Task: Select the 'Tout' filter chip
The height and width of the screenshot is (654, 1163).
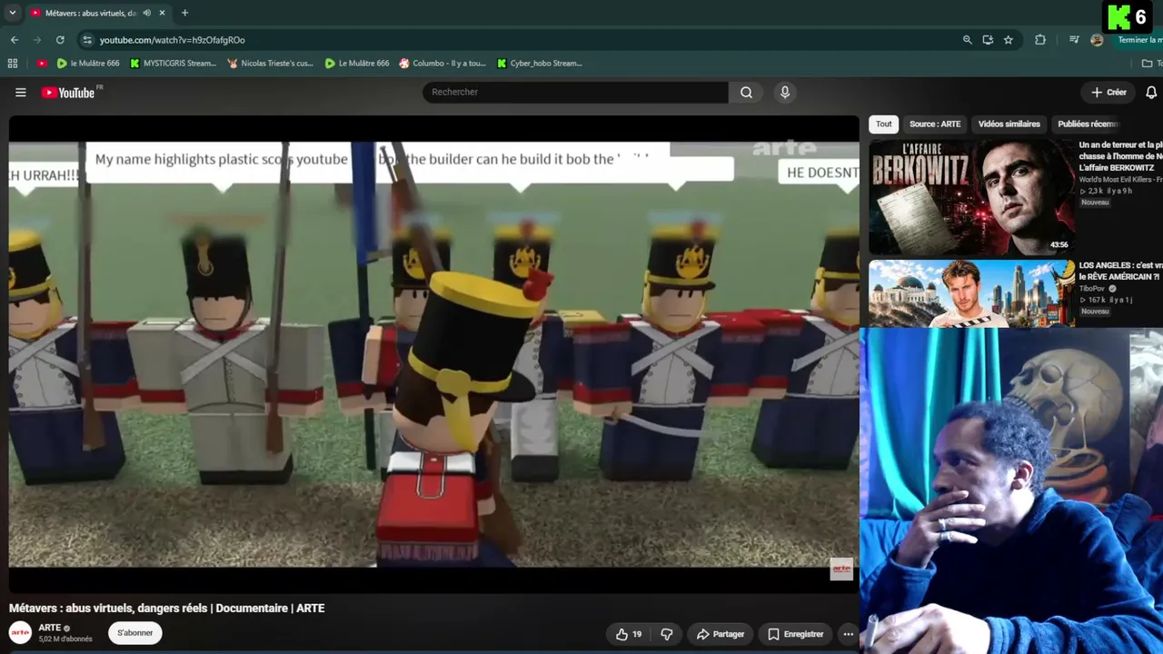Action: coord(884,124)
